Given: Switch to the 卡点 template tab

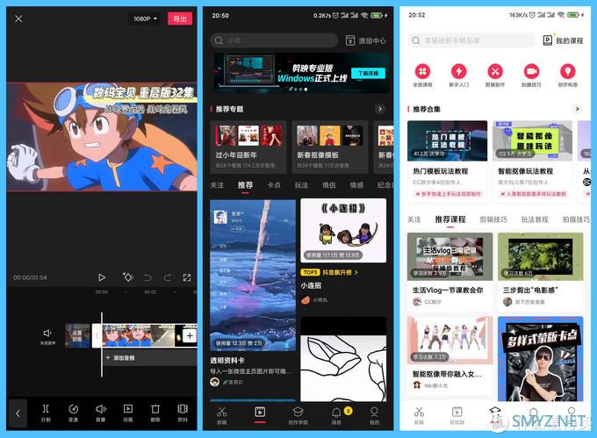Looking at the screenshot, I should [274, 185].
